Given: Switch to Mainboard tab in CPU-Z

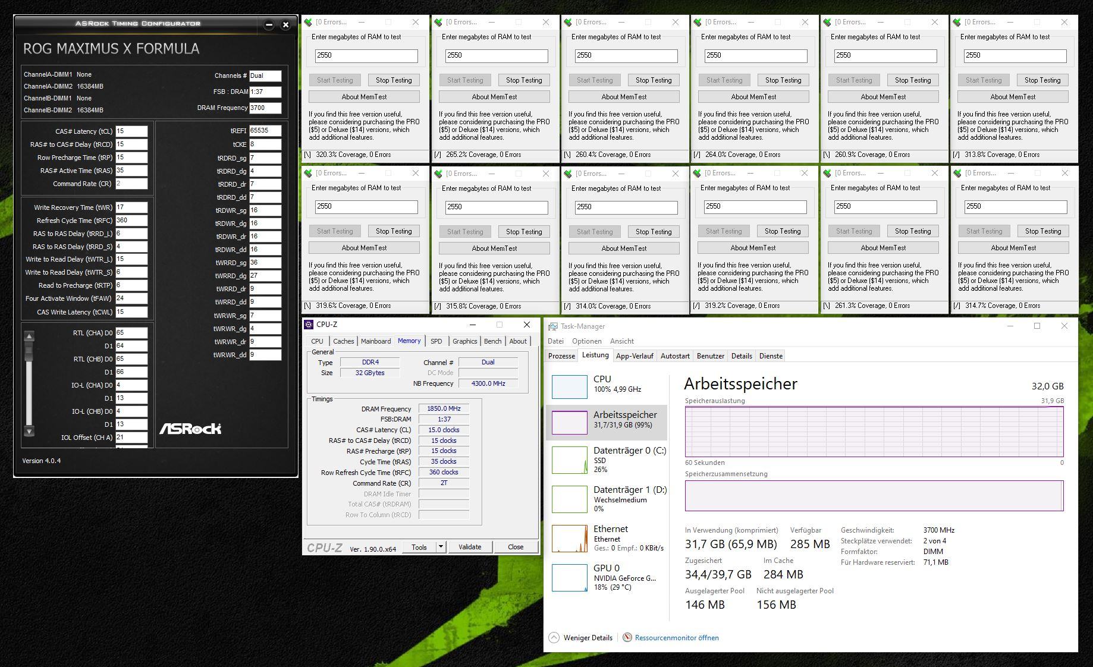Looking at the screenshot, I should pyautogui.click(x=376, y=341).
